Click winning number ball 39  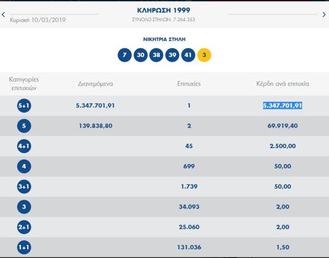172,55
